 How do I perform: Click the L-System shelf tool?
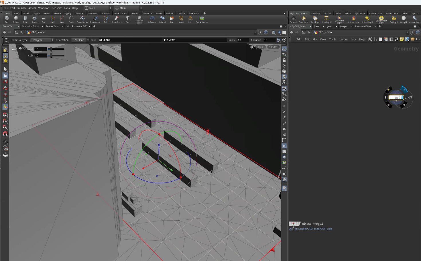click(152, 19)
